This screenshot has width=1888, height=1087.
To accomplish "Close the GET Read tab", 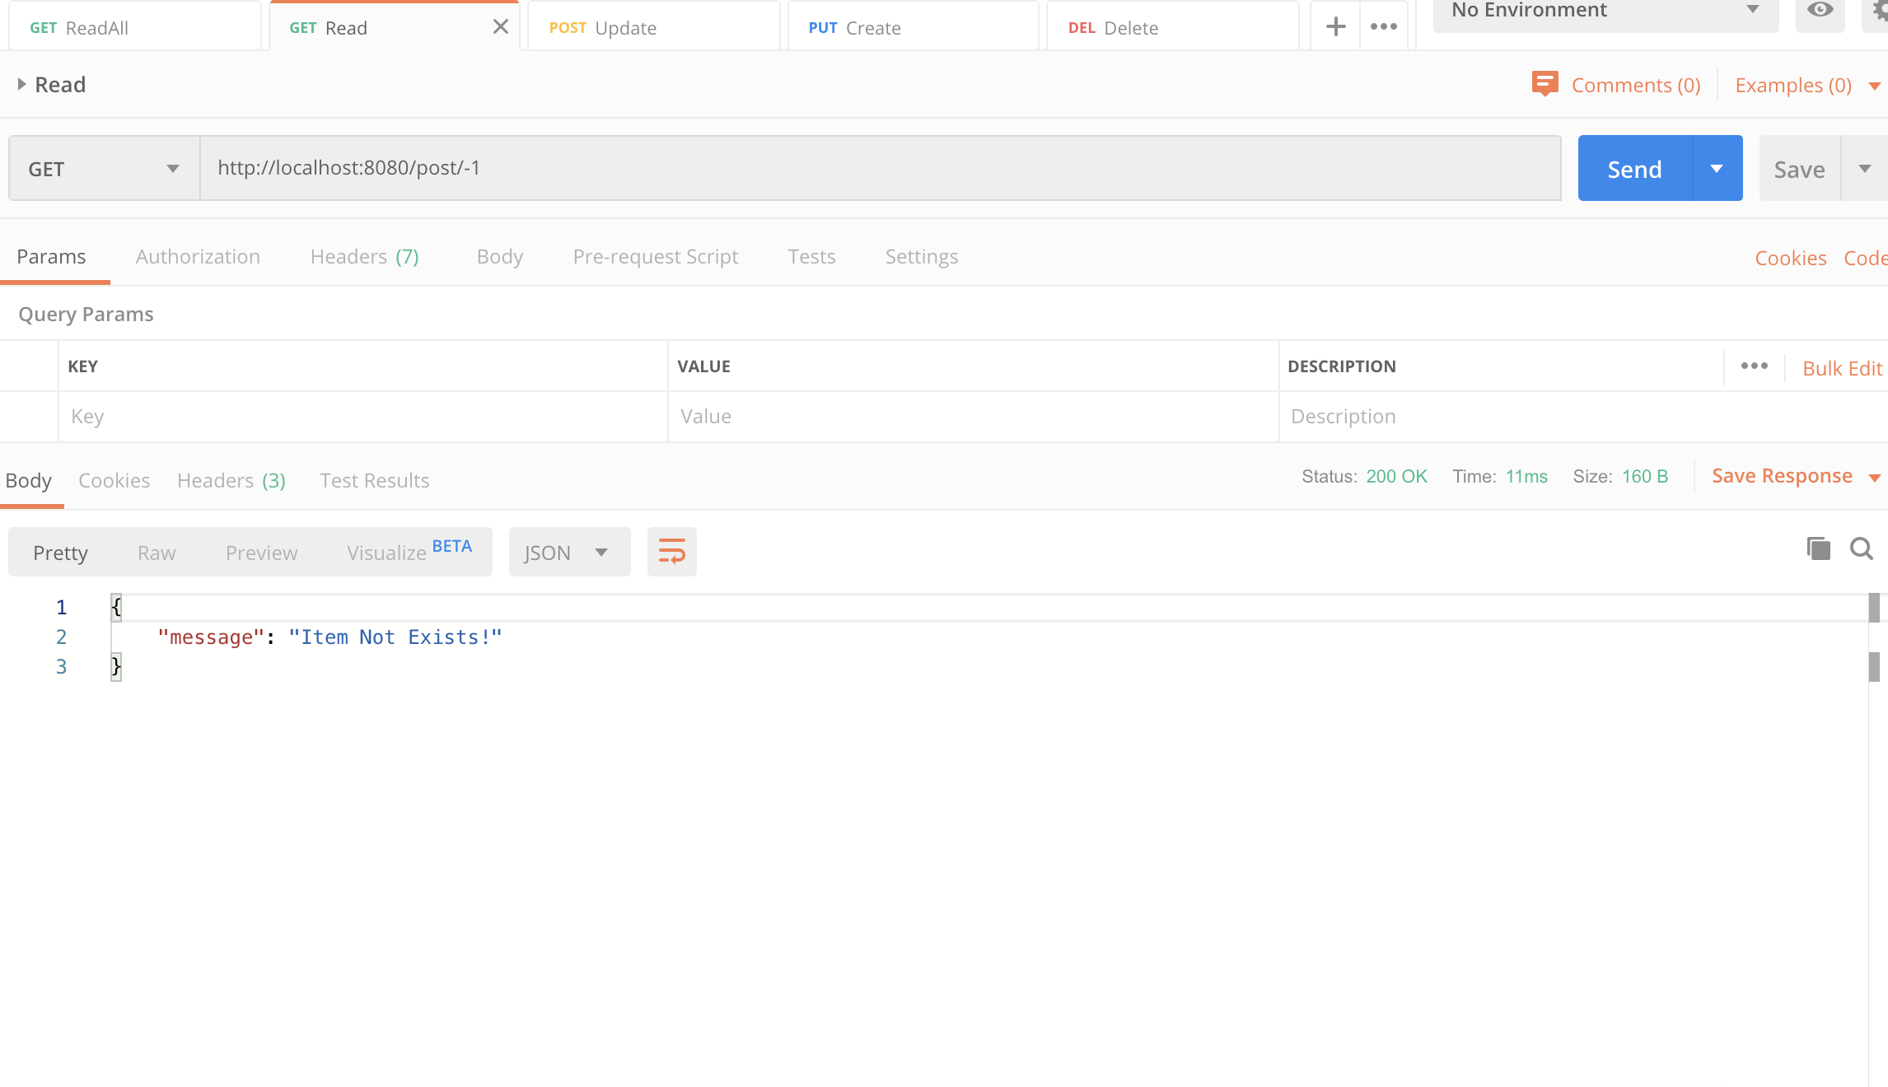I will point(500,27).
